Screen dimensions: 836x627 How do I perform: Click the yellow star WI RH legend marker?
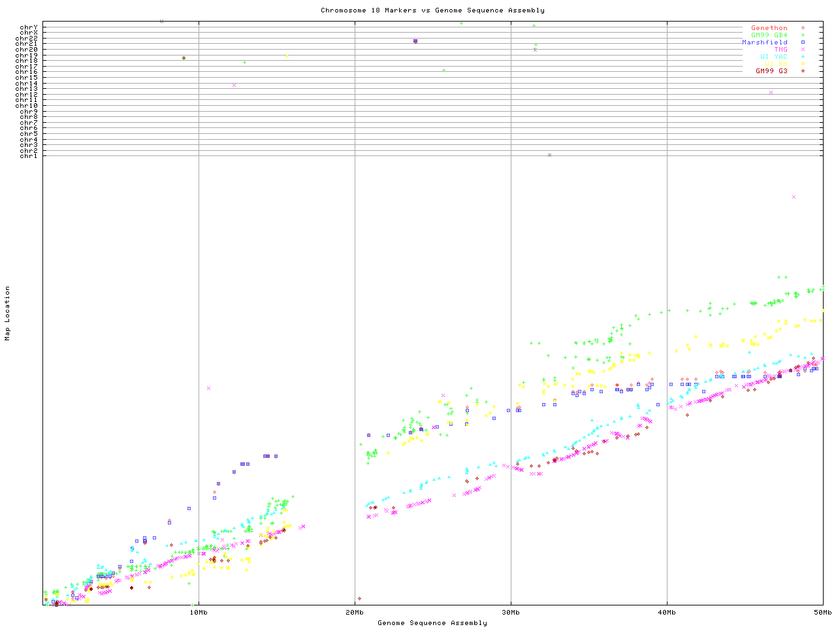(x=803, y=64)
